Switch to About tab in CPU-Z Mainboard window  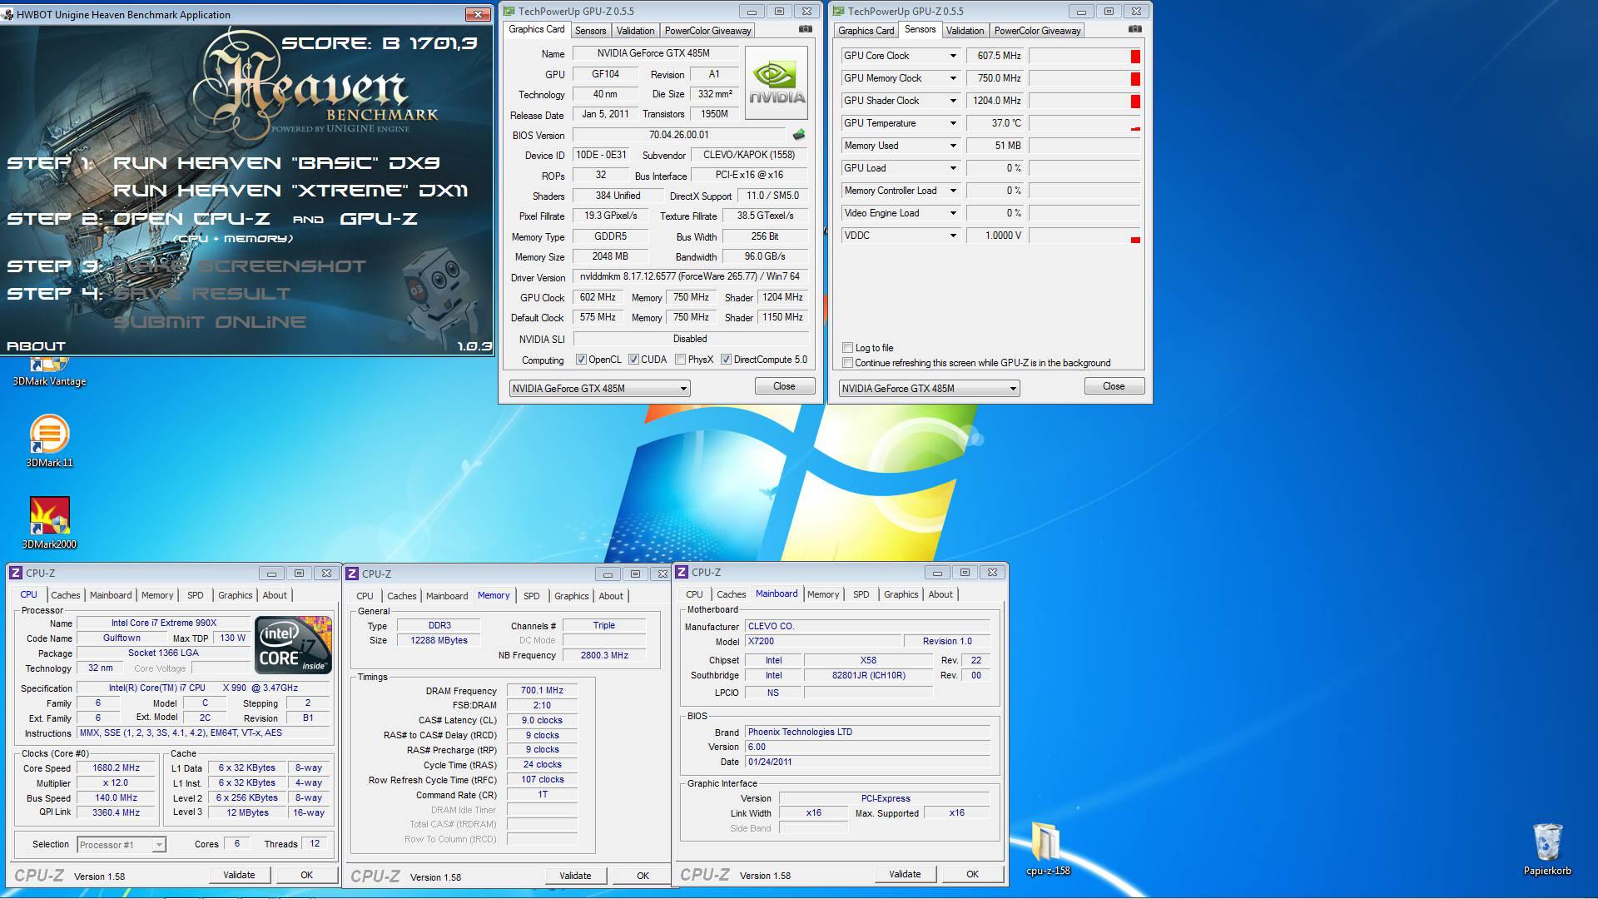[940, 594]
